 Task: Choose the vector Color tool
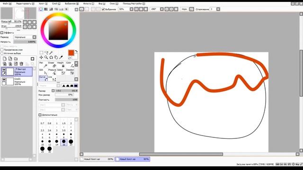coord(70,65)
